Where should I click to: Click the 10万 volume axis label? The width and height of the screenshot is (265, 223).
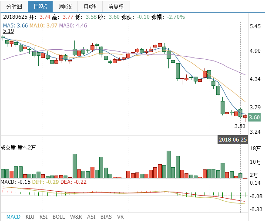pos(255,162)
